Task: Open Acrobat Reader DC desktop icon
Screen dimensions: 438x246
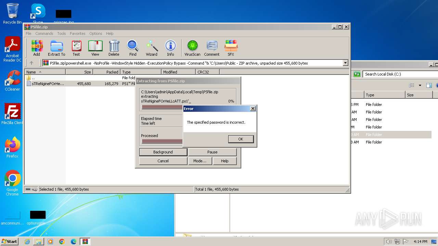Action: (12, 50)
